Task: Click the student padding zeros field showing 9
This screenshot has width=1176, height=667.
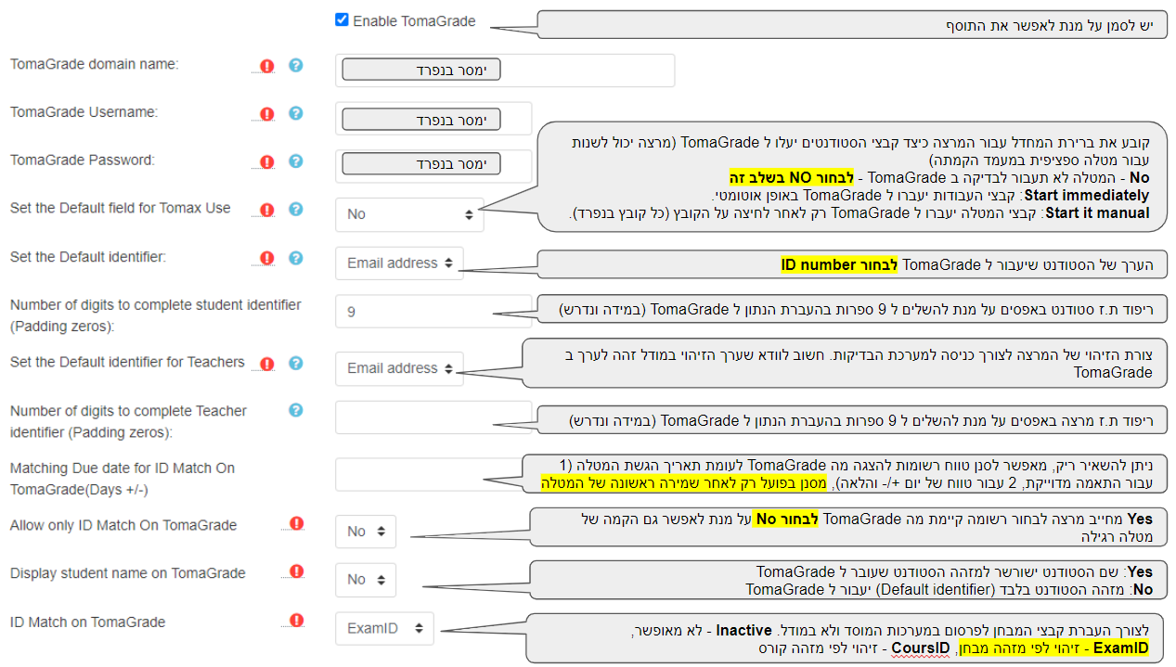Action: [433, 312]
